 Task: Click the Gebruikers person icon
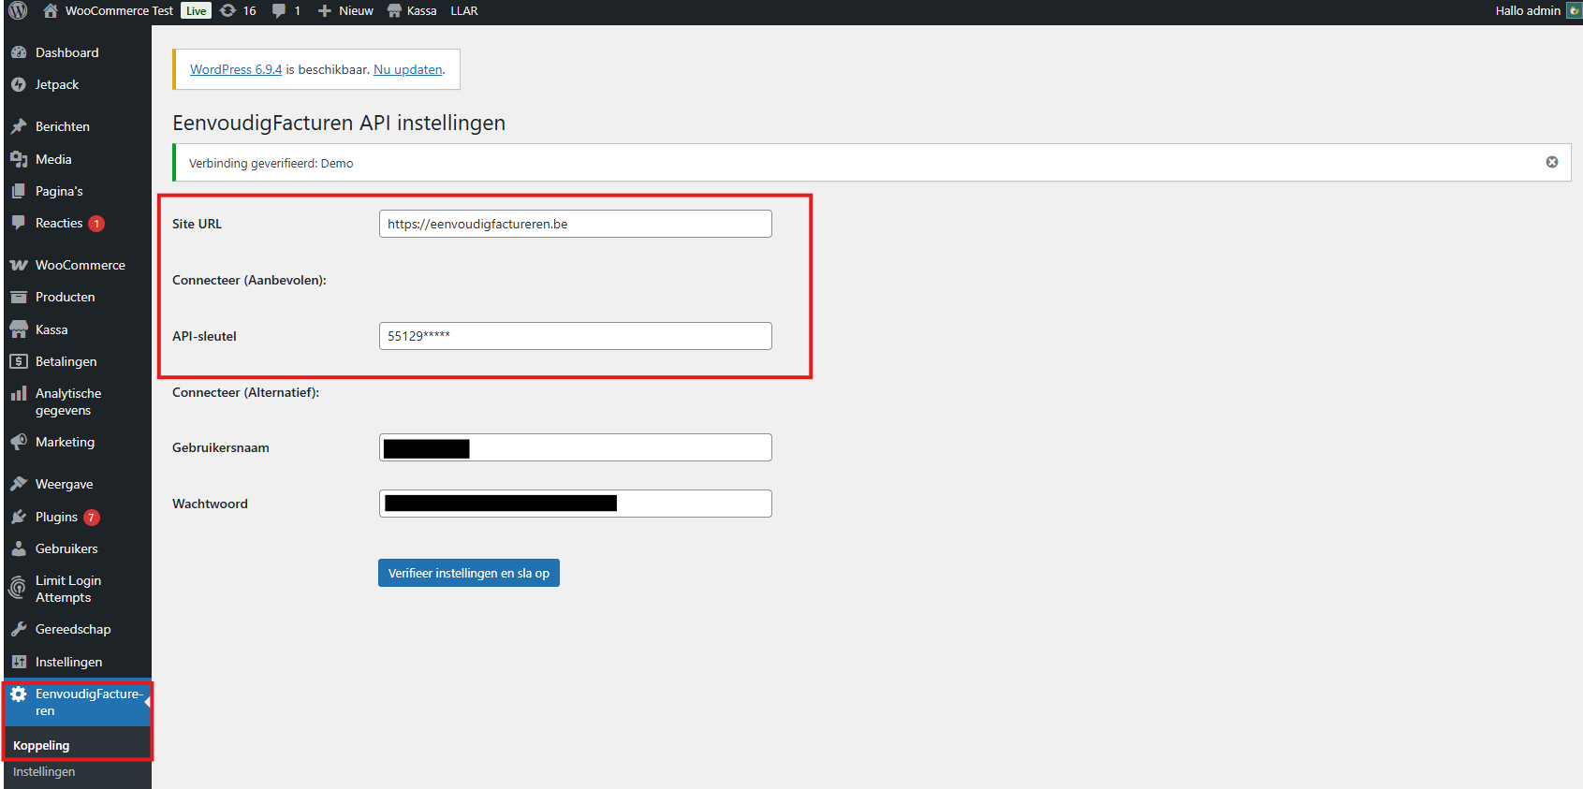[x=19, y=548]
